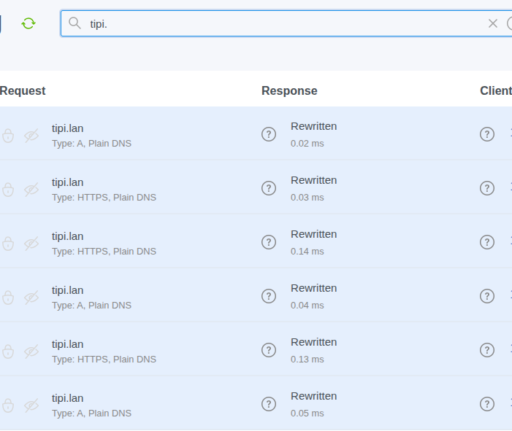Open response help icon for 0.13 ms row
This screenshot has height=431, width=512.
click(x=269, y=350)
